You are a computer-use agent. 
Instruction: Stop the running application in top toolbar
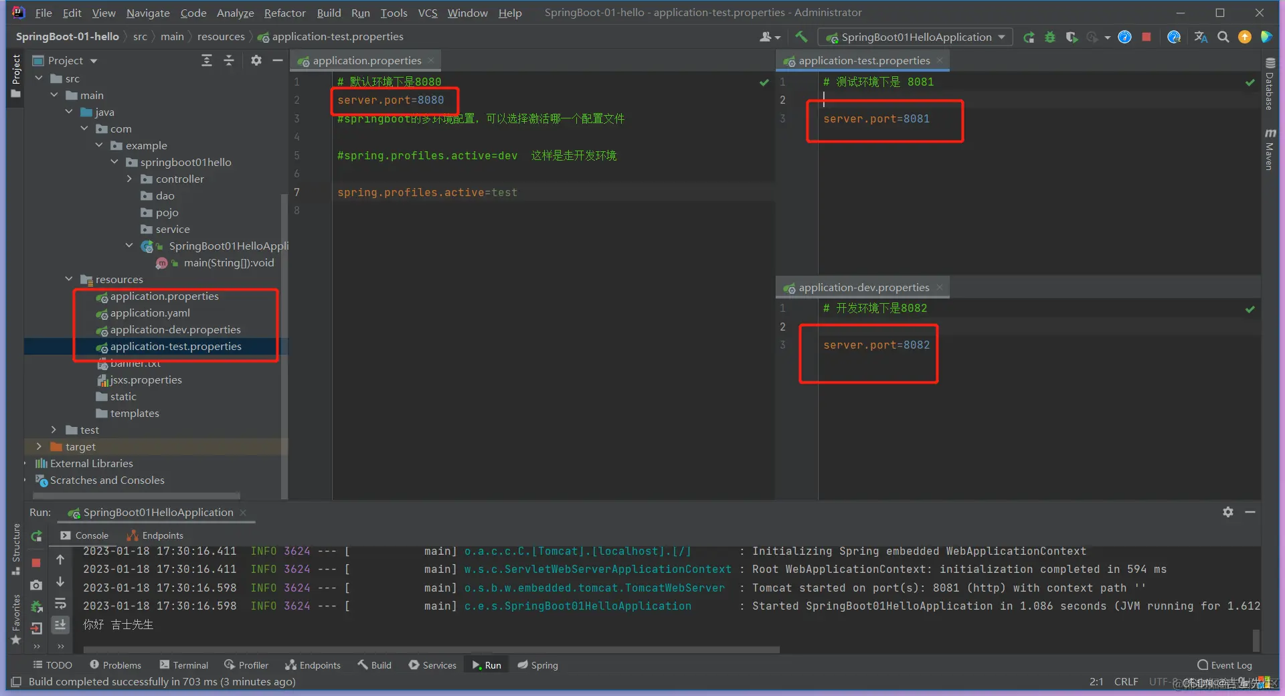(1146, 37)
